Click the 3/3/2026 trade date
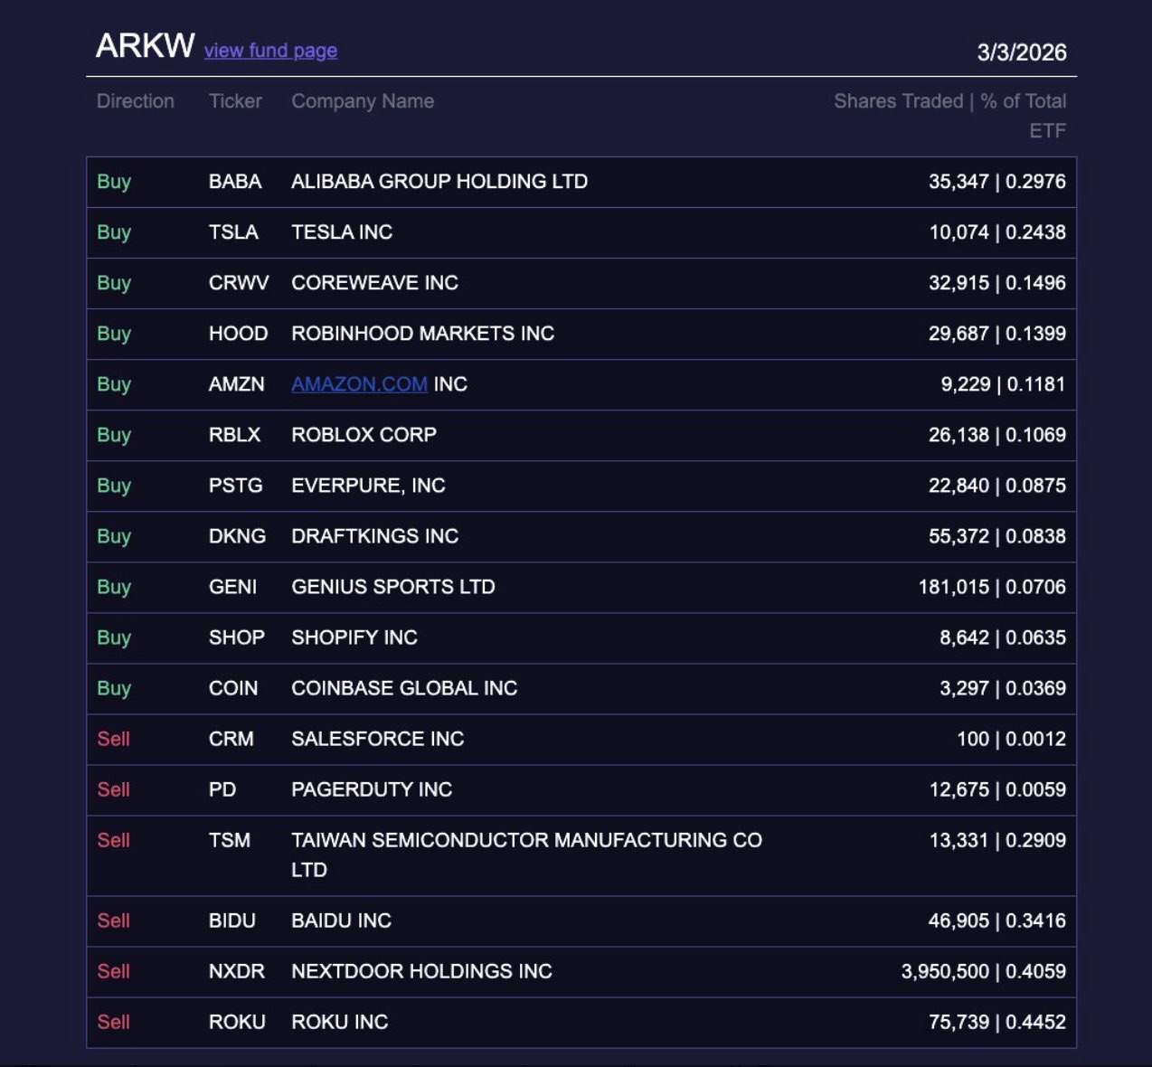This screenshot has width=1152, height=1067. [1021, 52]
